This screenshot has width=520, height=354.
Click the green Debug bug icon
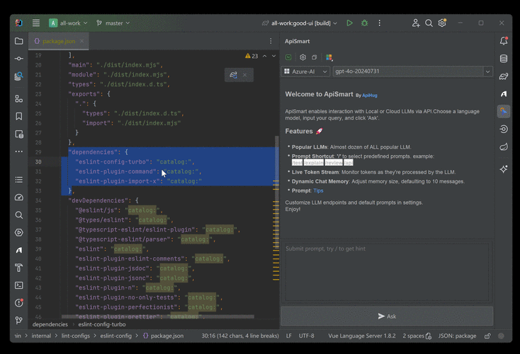[x=365, y=23]
